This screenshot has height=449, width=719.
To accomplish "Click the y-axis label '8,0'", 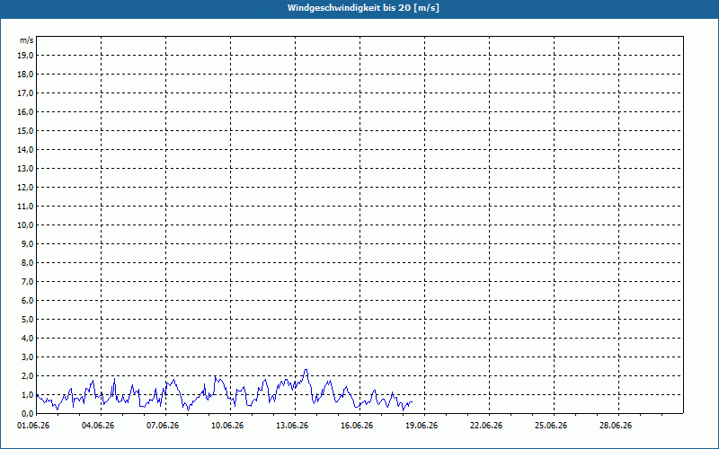I will pyautogui.click(x=28, y=263).
